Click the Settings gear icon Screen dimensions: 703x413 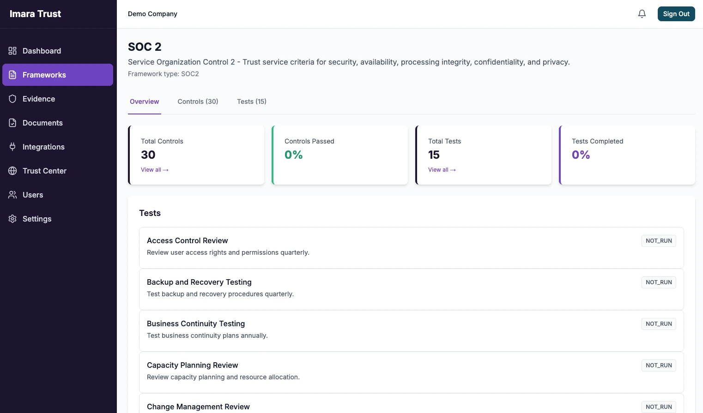click(x=12, y=219)
